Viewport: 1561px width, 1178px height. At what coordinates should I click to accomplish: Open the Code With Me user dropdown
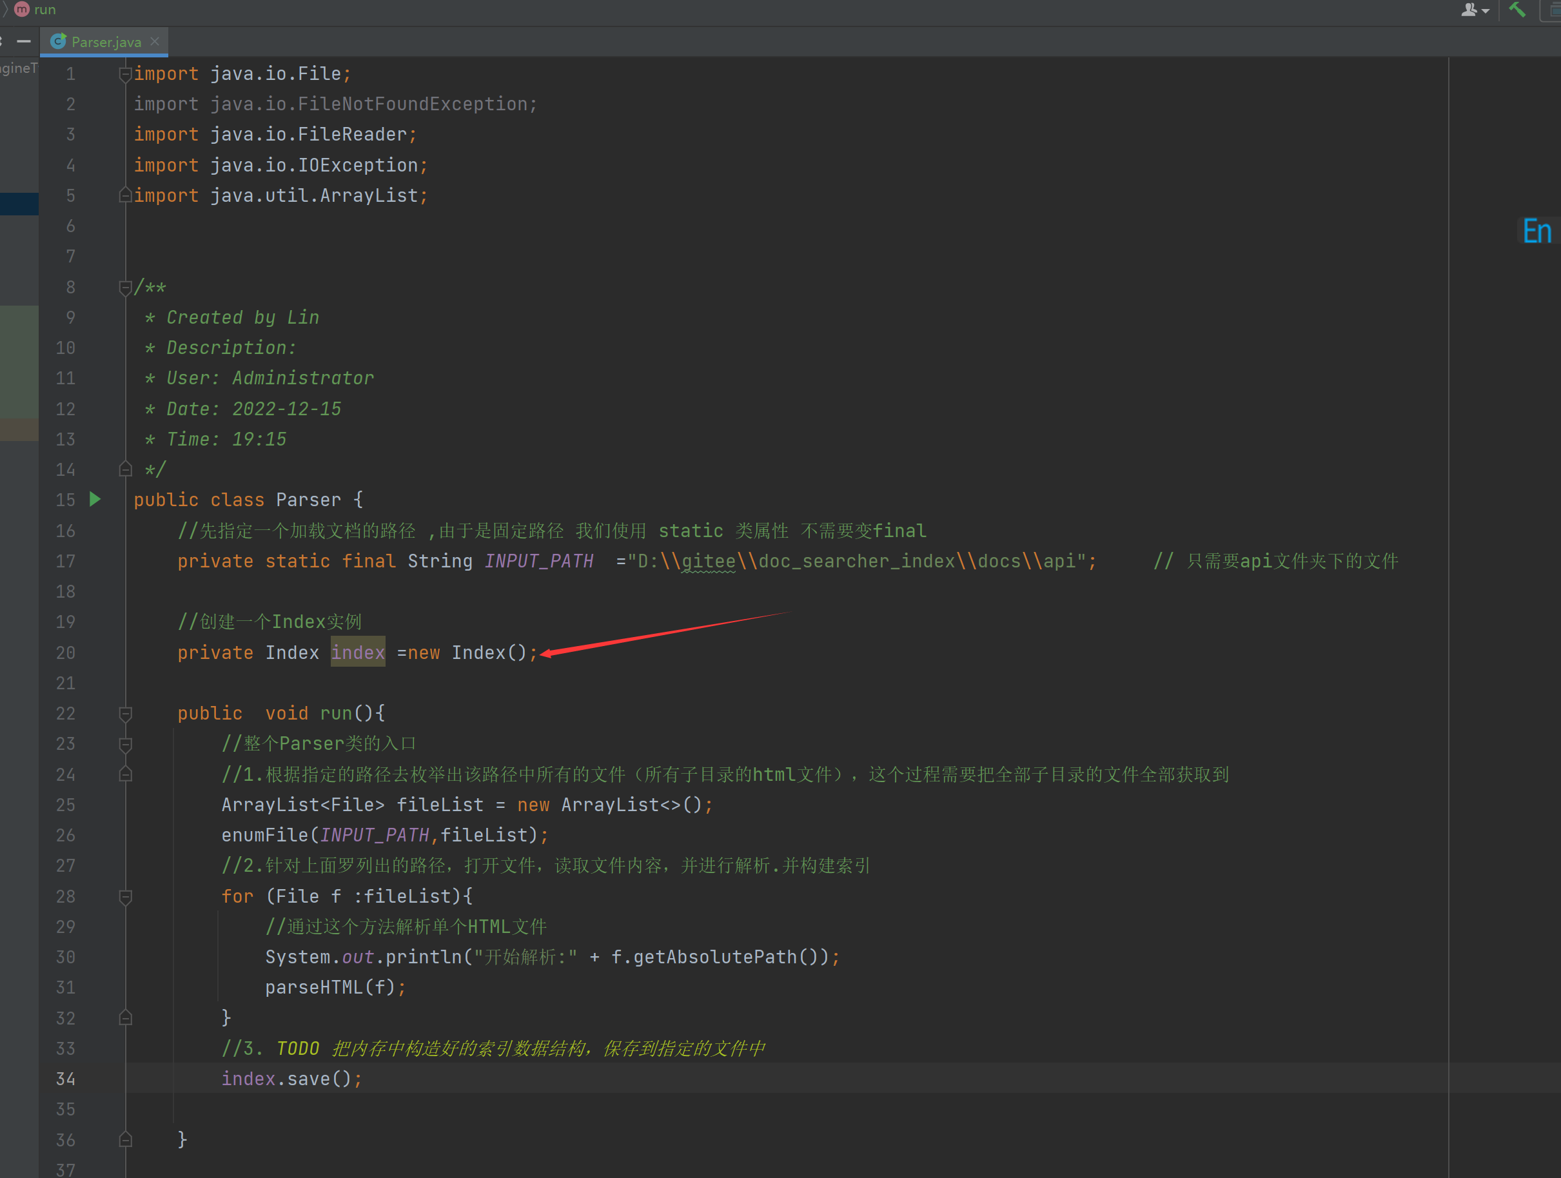(1475, 10)
